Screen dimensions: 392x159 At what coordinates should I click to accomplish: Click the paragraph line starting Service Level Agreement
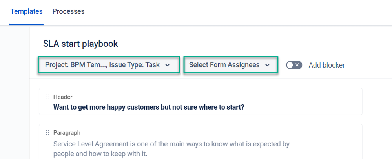click(171, 144)
